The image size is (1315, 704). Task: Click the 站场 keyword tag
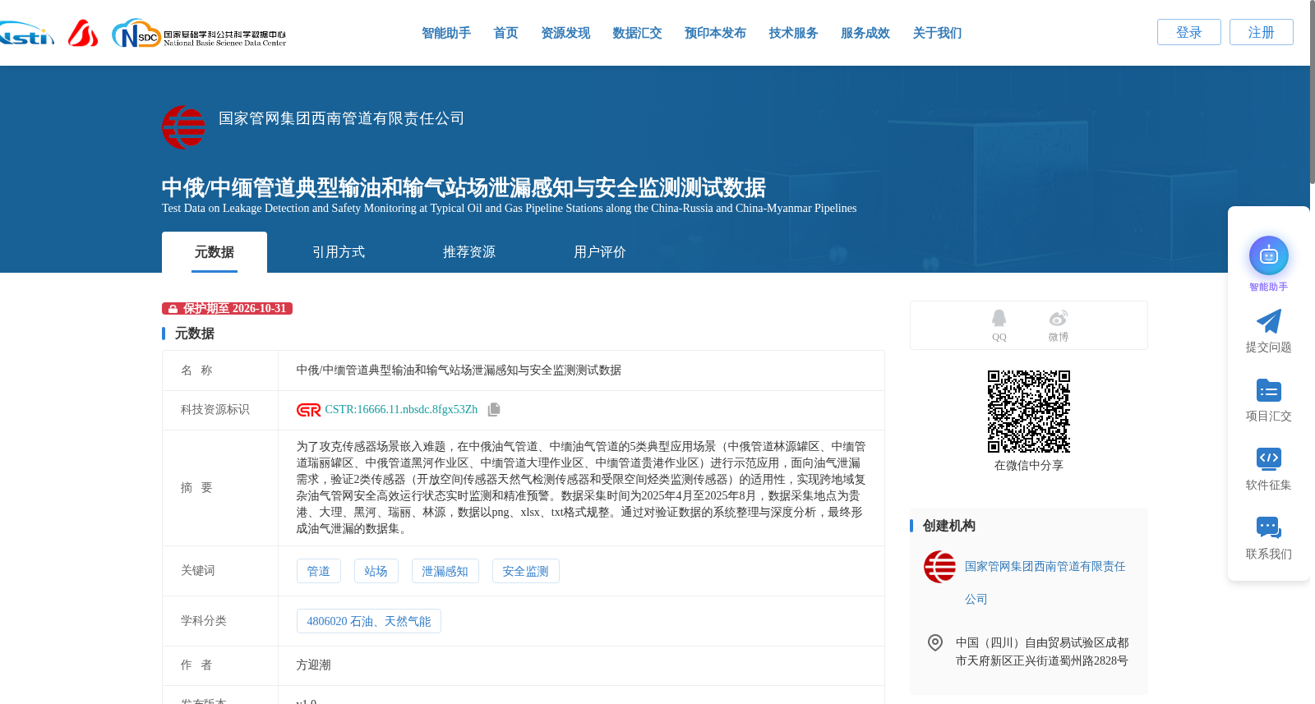[376, 571]
